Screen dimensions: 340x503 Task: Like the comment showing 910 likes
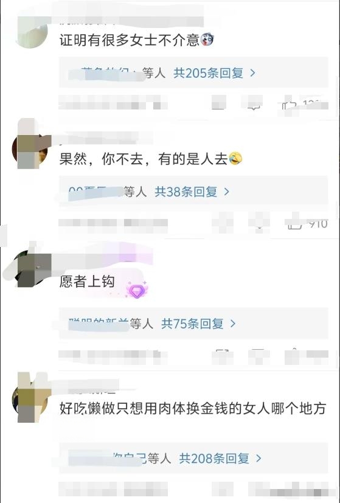click(x=294, y=224)
